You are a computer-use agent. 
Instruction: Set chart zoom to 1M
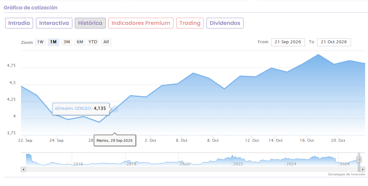click(53, 42)
